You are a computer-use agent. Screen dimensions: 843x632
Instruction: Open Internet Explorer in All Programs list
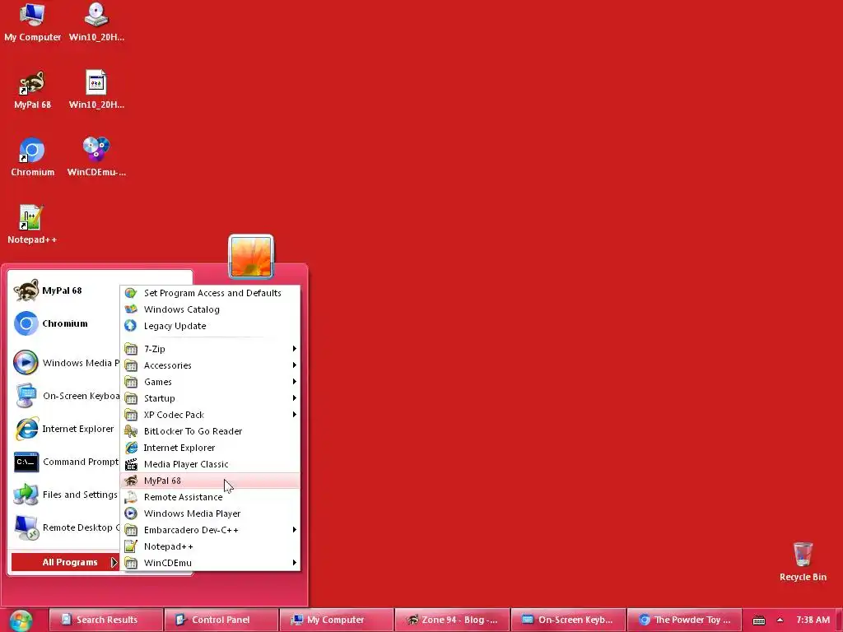pos(211,448)
